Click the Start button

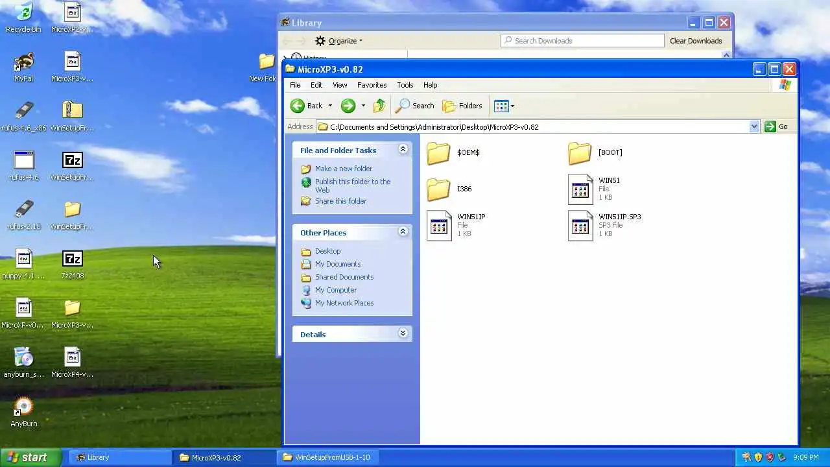click(x=30, y=457)
